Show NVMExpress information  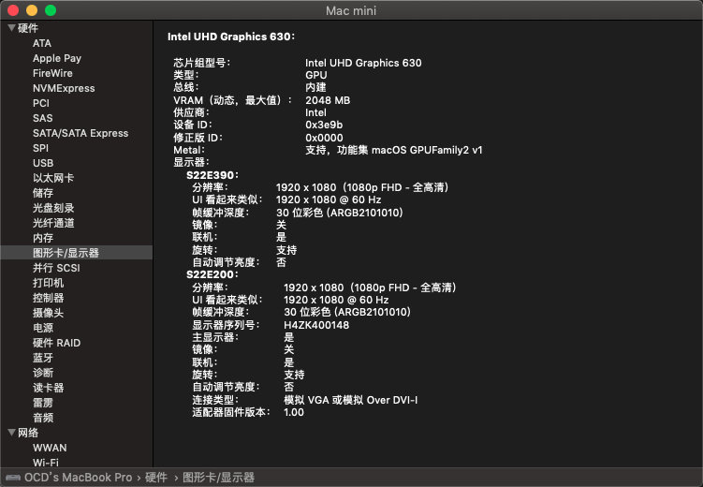[64, 88]
